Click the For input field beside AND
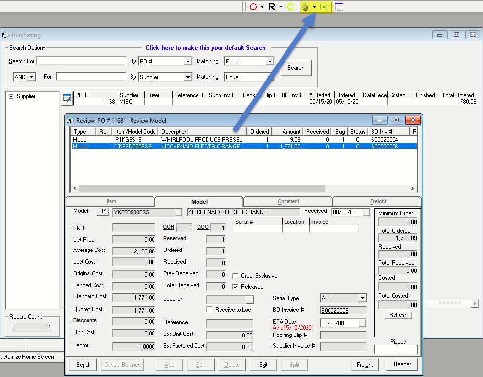483x377 pixels. pos(91,76)
